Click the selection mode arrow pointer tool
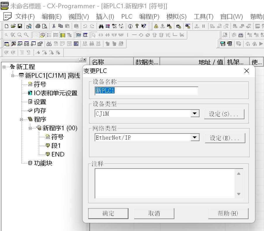 point(94,35)
